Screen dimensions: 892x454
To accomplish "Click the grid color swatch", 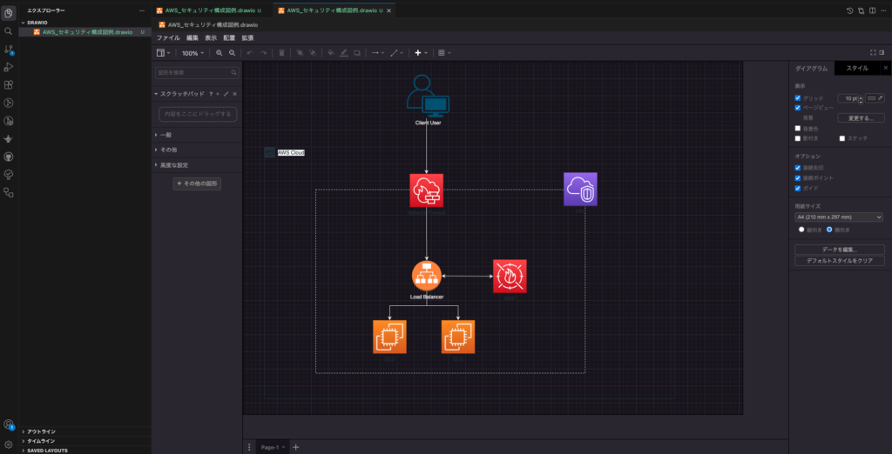I will 873,98.
